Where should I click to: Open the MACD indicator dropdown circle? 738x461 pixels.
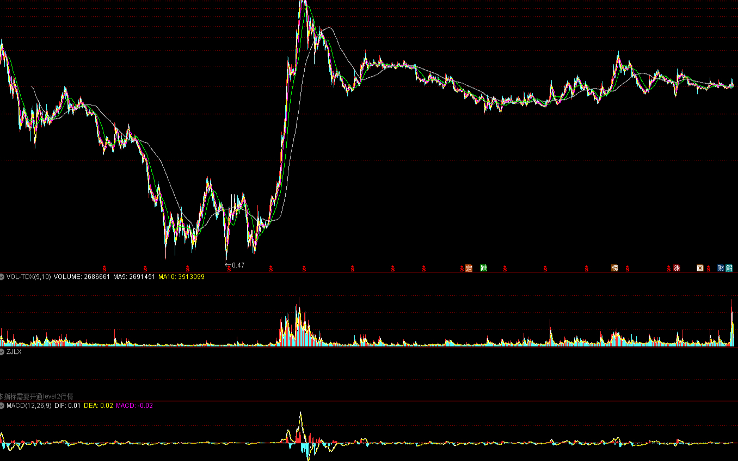[x=2, y=406]
